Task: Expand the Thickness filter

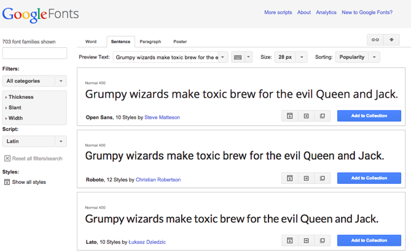Action: point(21,97)
